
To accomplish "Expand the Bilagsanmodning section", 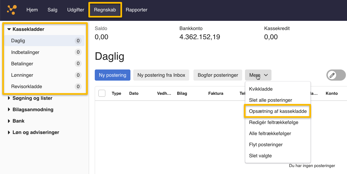I will point(33,110).
